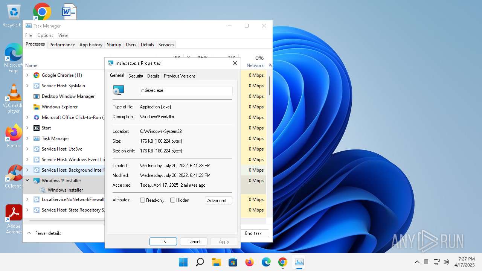Click Fewer details in Task Manager
Viewport: 482px width, 271px height.
pyautogui.click(x=44, y=233)
